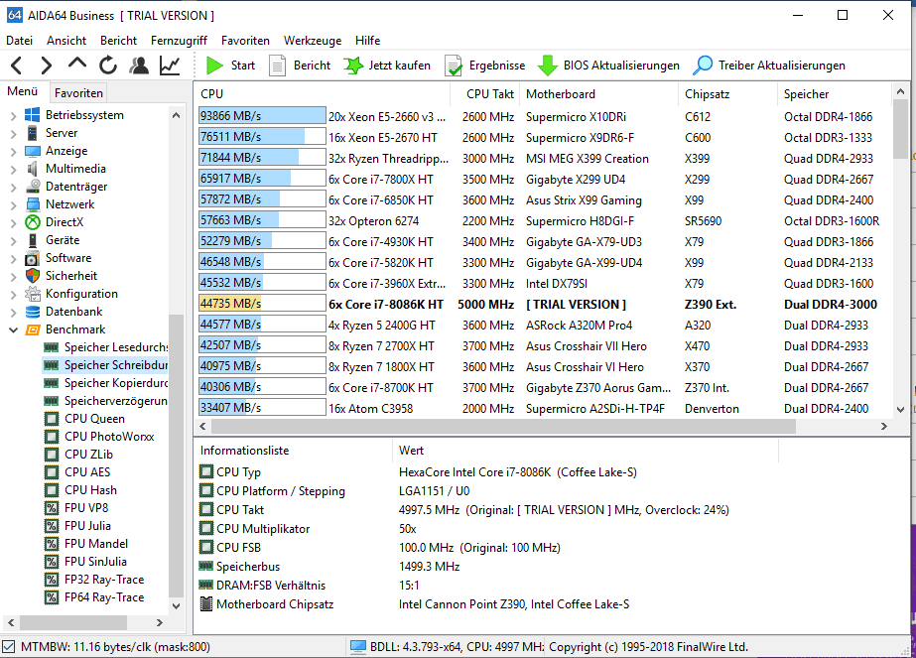This screenshot has height=658, width=916.
Task: Open the Datei menu
Action: [x=19, y=41]
